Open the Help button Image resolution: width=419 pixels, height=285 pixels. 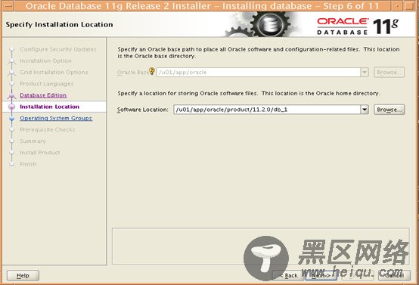click(23, 275)
